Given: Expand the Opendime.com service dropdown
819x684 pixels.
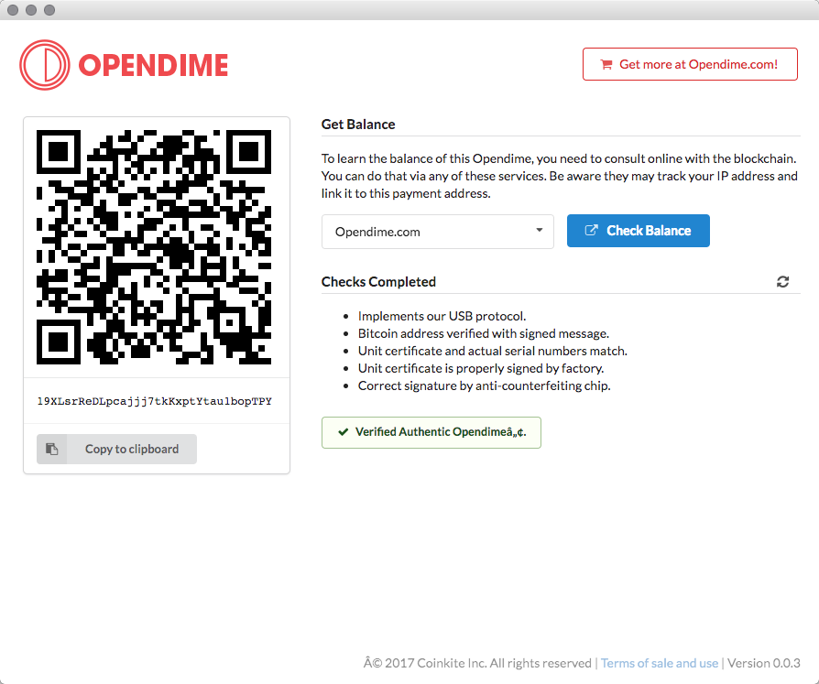Looking at the screenshot, I should [438, 232].
